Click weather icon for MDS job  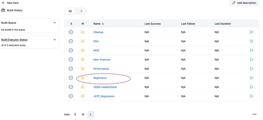coord(83,51)
